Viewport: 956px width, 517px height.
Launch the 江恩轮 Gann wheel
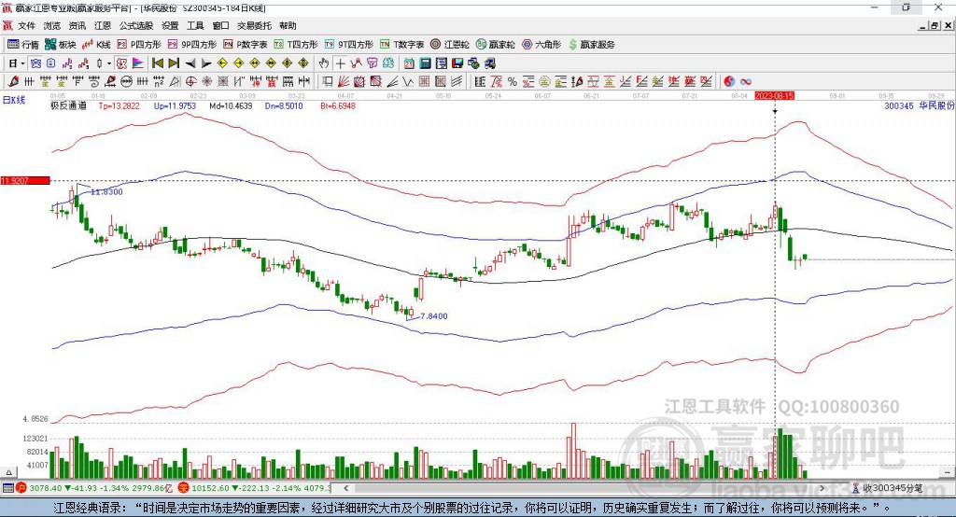(450, 45)
